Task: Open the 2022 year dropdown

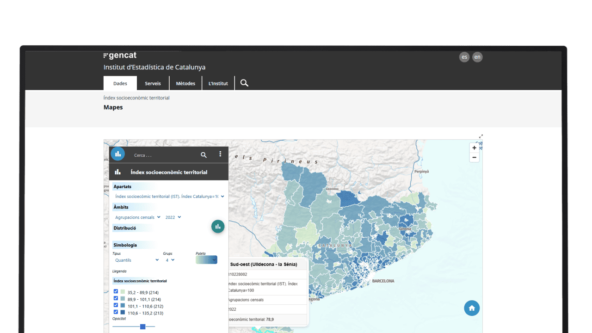Action: (173, 217)
